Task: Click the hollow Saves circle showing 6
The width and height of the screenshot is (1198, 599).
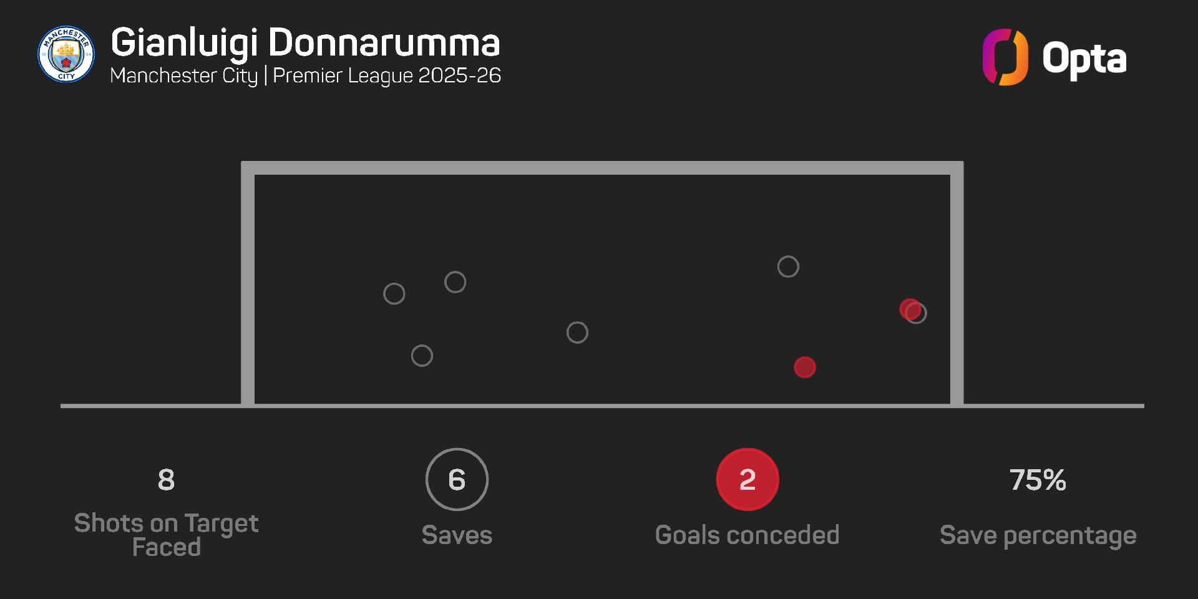Action: pos(457,479)
